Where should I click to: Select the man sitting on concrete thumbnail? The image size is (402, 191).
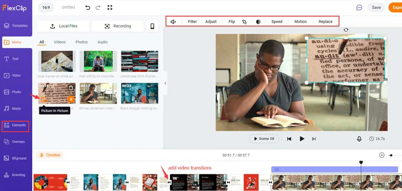[x=98, y=61]
